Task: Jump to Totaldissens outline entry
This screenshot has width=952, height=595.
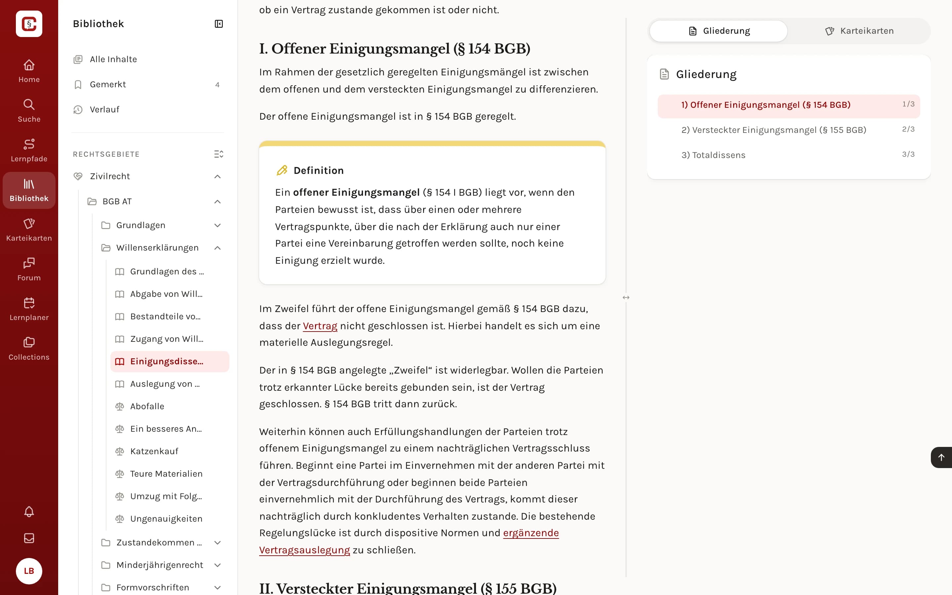Action: click(789, 155)
